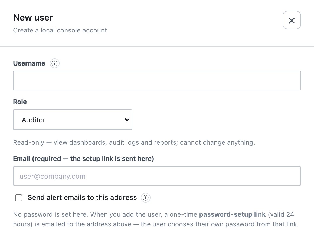314x241 pixels.
Task: Tick the Send alert emails checkbox
Action: [19, 198]
